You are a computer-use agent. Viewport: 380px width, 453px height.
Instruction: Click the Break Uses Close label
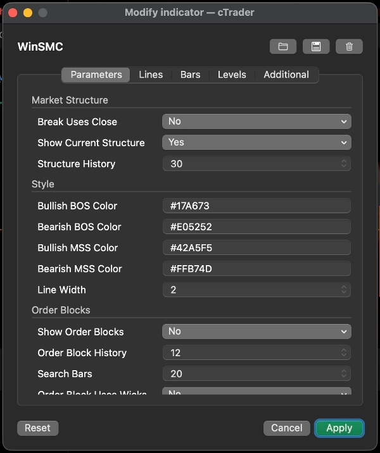77,122
